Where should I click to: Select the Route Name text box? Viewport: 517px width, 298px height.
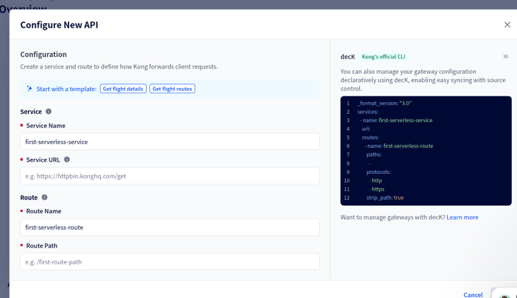[x=170, y=228]
